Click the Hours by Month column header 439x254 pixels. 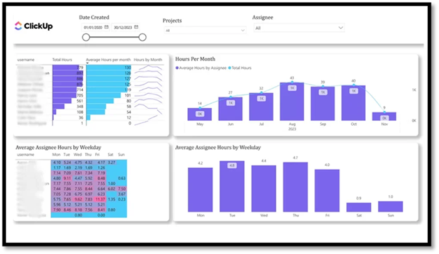point(147,60)
